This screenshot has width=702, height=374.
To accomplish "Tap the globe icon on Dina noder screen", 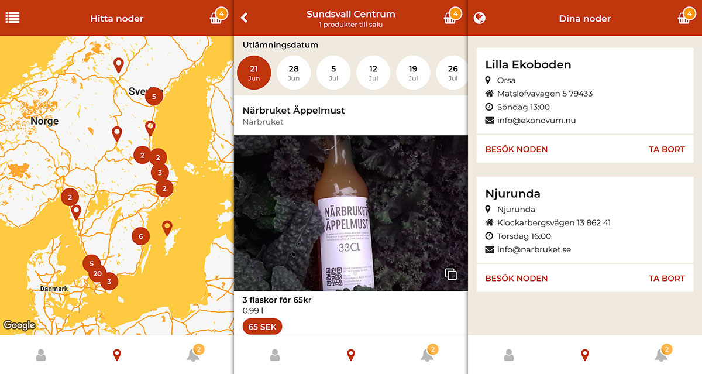I will point(480,18).
